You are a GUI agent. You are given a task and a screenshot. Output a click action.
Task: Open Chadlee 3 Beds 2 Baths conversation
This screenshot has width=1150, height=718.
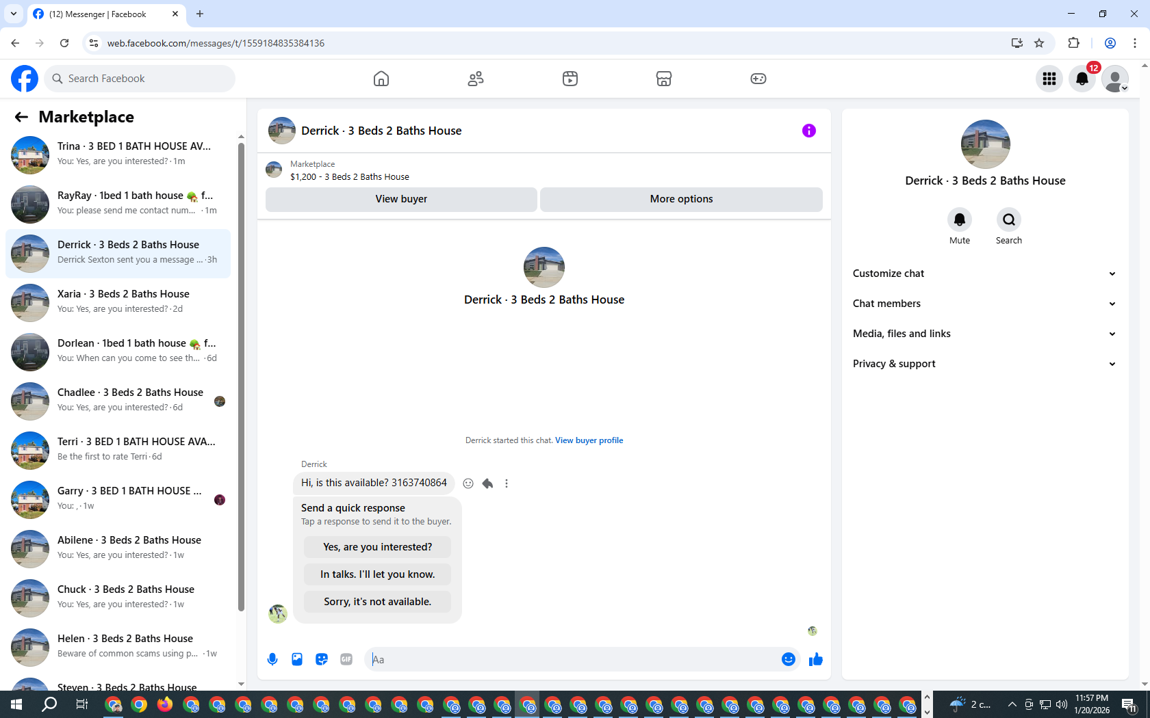pyautogui.click(x=118, y=401)
